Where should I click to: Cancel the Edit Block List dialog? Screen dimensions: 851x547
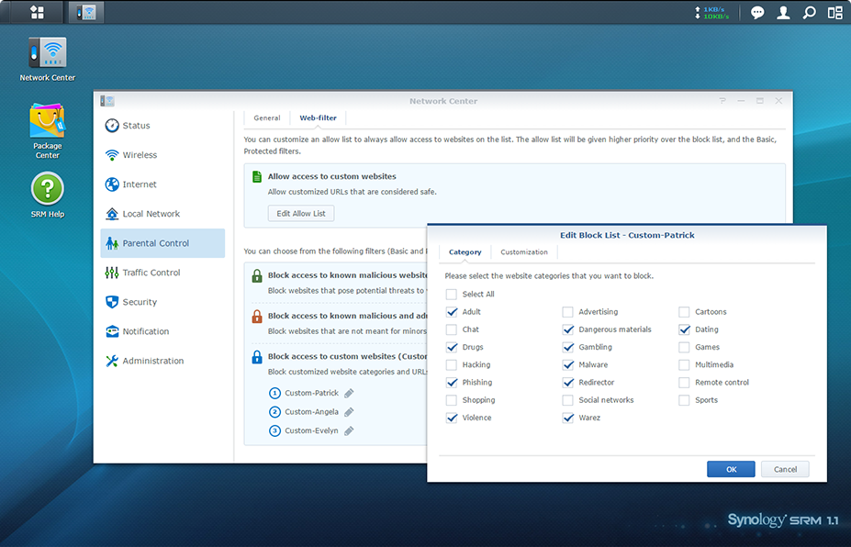[785, 469]
